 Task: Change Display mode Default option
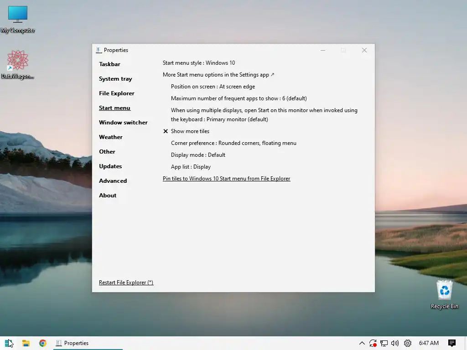tap(198, 155)
